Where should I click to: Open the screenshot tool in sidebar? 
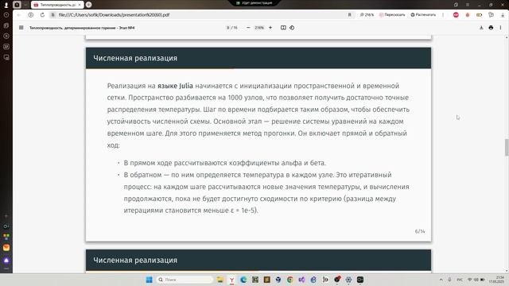pos(6,57)
